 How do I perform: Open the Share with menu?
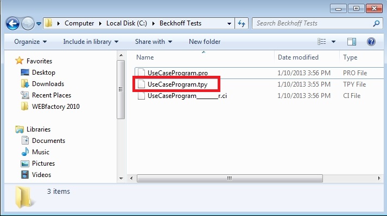click(x=153, y=42)
